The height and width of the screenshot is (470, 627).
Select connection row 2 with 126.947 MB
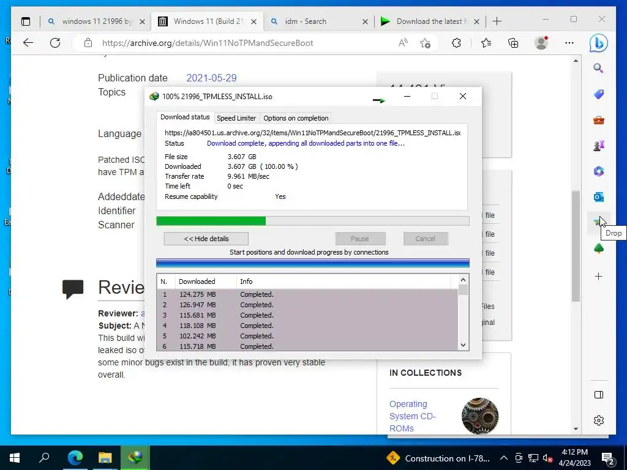(307, 305)
